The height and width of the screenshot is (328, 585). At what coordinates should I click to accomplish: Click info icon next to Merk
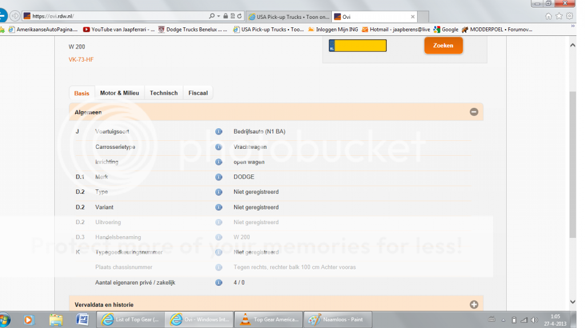(219, 177)
